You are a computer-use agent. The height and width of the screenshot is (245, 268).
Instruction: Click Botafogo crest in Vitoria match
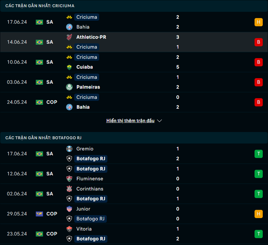[x=69, y=239]
